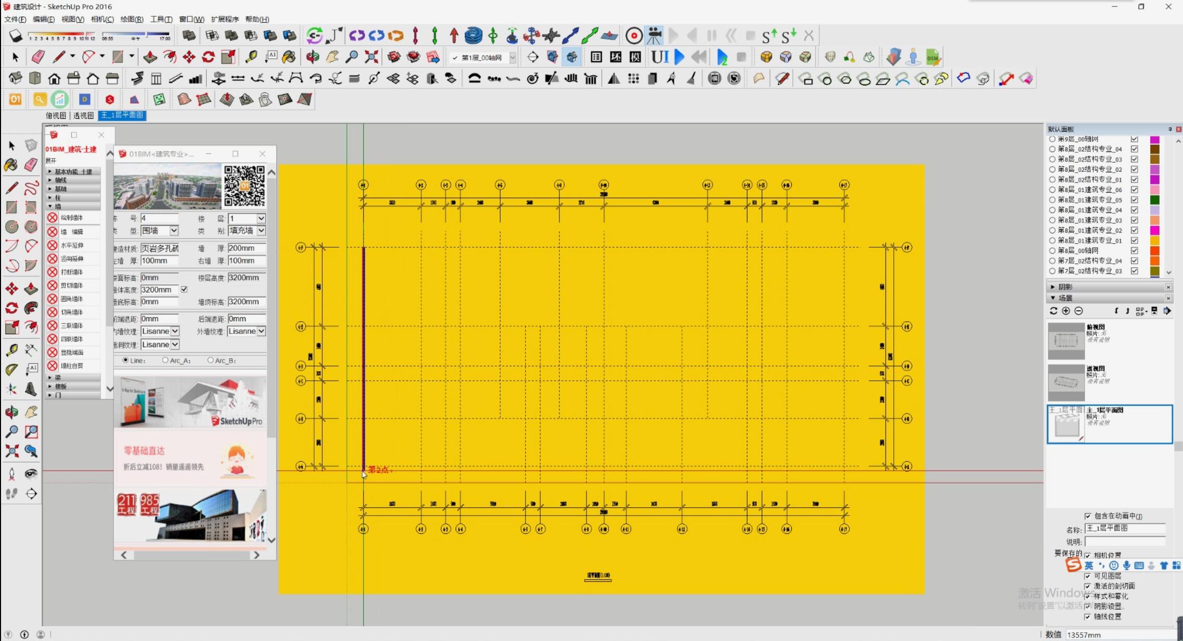Click the orange 01 plugin icon
The width and height of the screenshot is (1183, 641).
15,99
